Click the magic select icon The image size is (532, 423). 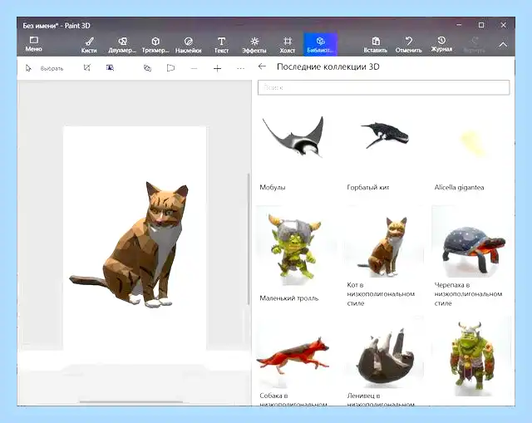point(110,68)
